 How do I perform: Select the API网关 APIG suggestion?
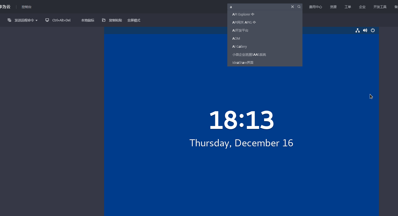pos(265,22)
